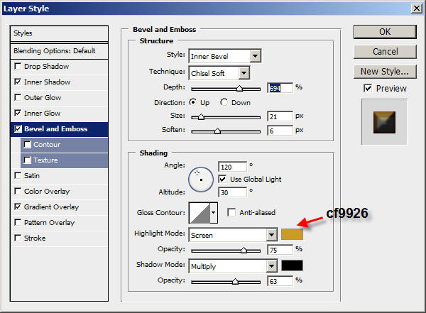Screen dimensions: 426x313
Task: Uncheck the Inner Glow checkbox
Action: tap(18, 113)
